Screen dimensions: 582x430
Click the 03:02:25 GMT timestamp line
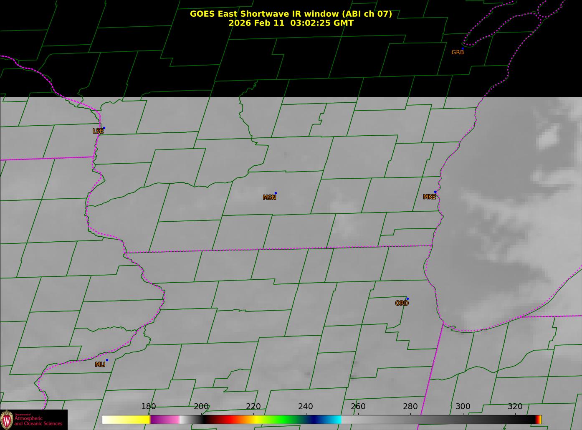coord(291,23)
